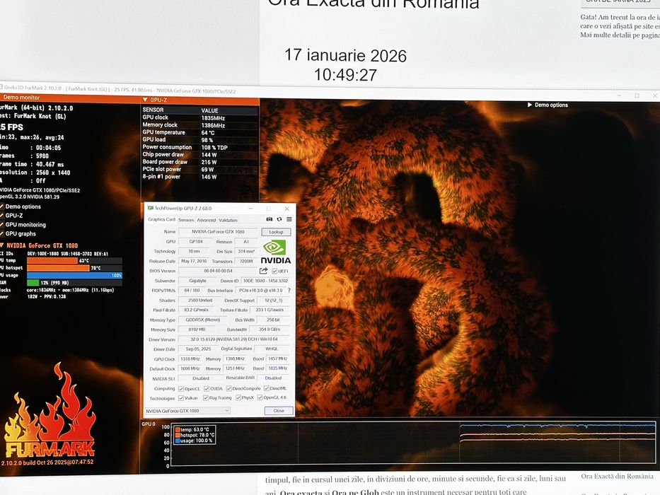The image size is (660, 495).
Task: Click the '8-pin #1 power' 146 W row
Action: click(200, 177)
